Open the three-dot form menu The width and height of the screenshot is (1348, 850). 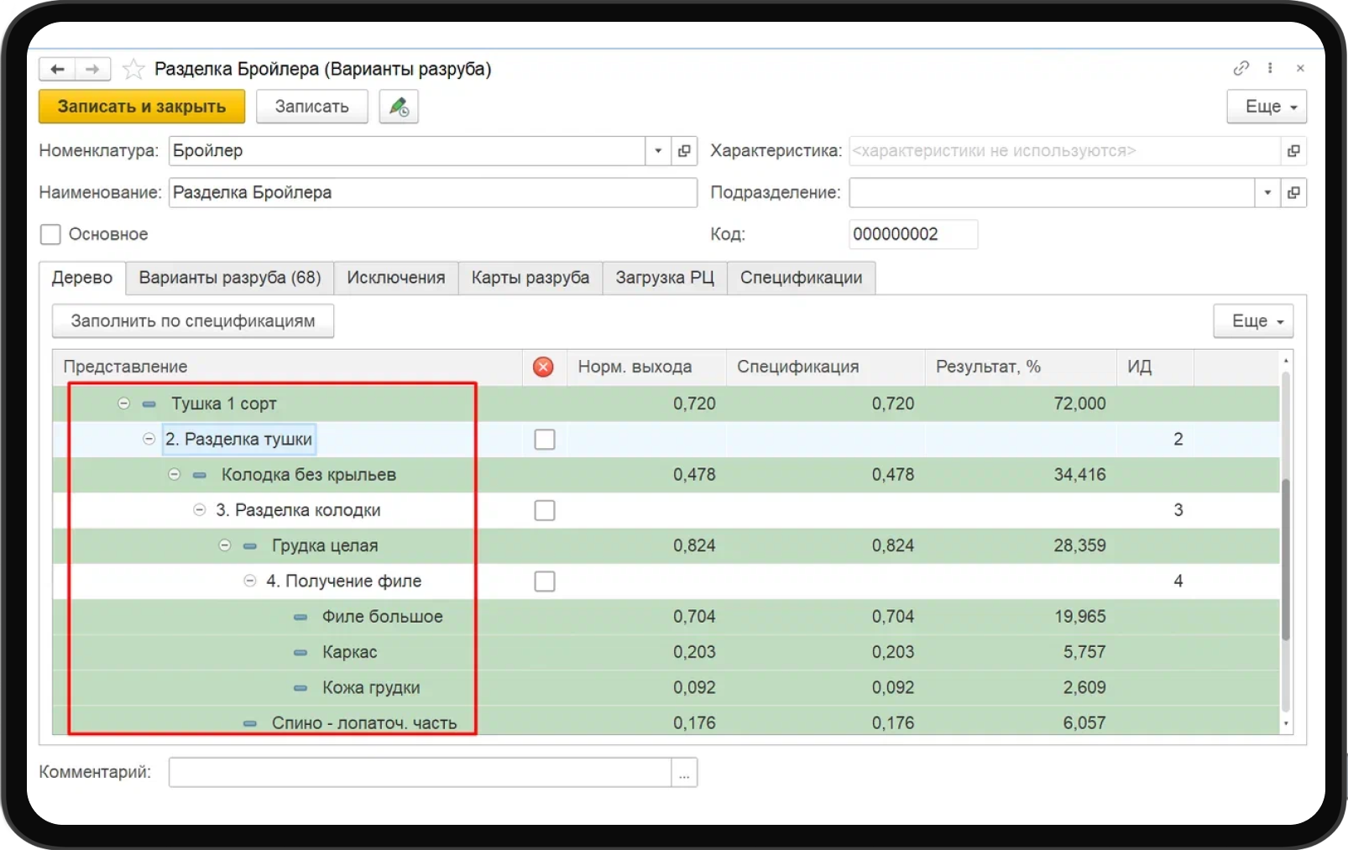1270,68
